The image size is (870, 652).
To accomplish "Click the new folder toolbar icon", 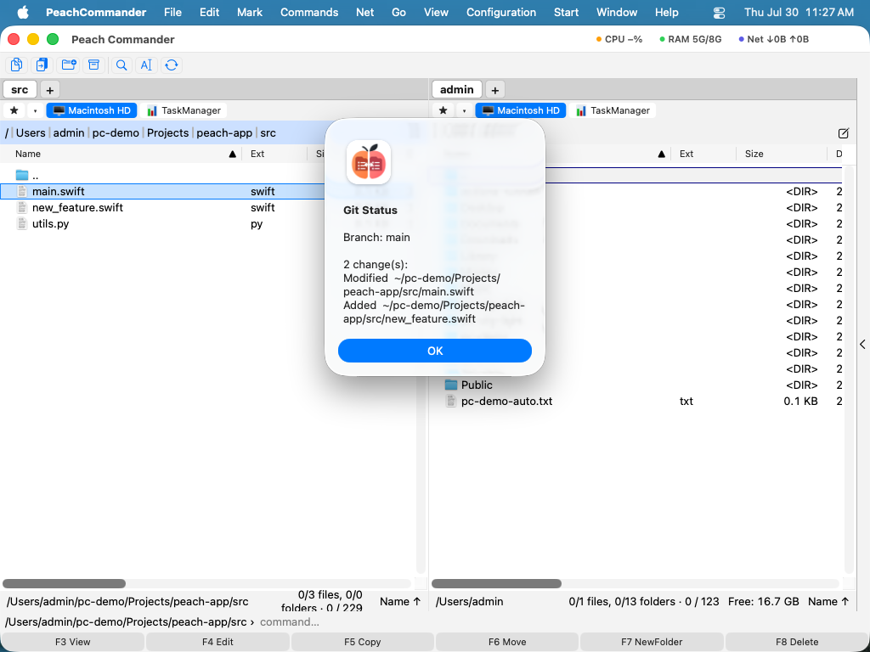I will click(69, 65).
